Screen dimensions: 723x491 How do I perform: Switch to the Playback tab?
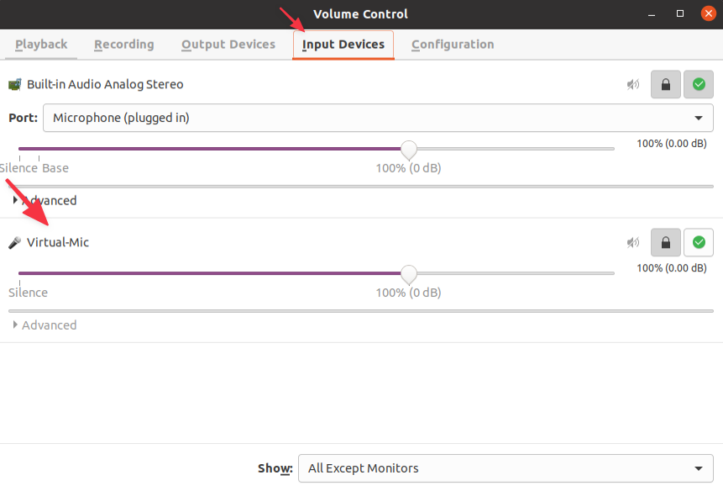coord(41,45)
